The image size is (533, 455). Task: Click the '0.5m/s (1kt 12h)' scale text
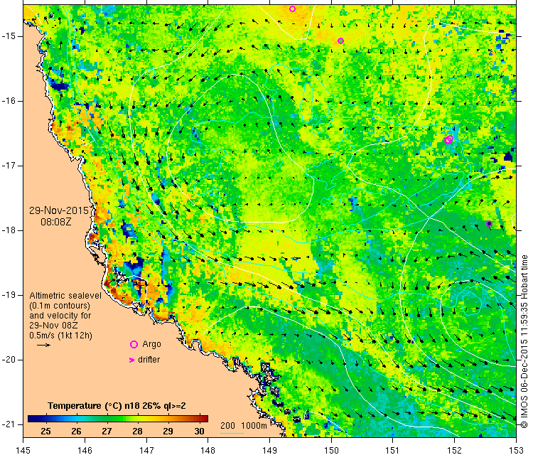(x=60, y=336)
